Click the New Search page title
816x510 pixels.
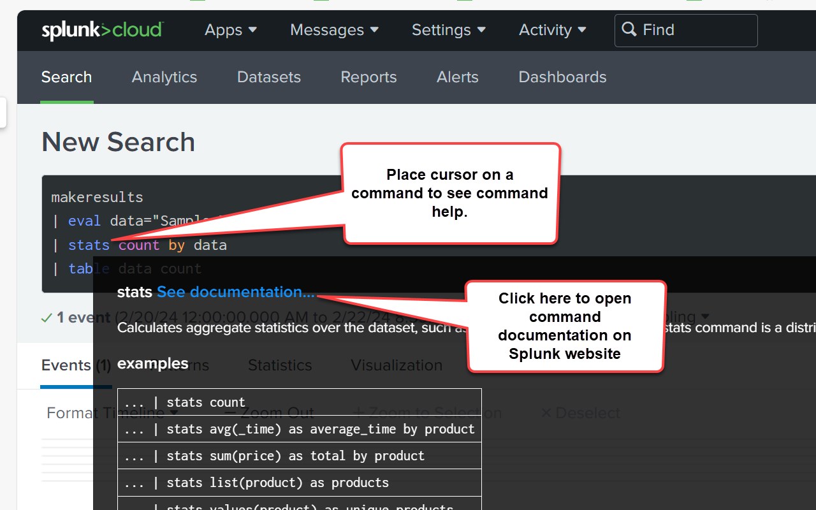[x=118, y=142]
